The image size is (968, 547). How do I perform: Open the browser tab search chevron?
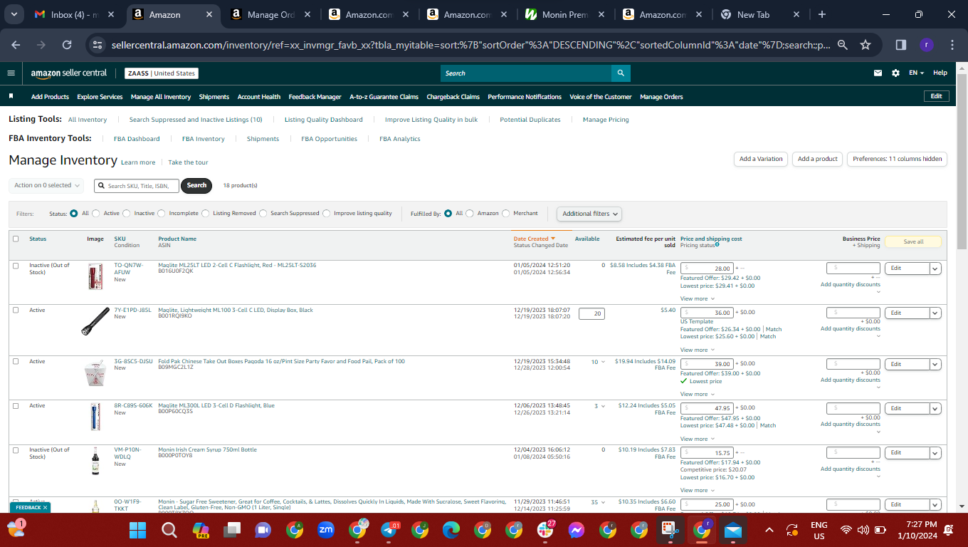point(15,14)
